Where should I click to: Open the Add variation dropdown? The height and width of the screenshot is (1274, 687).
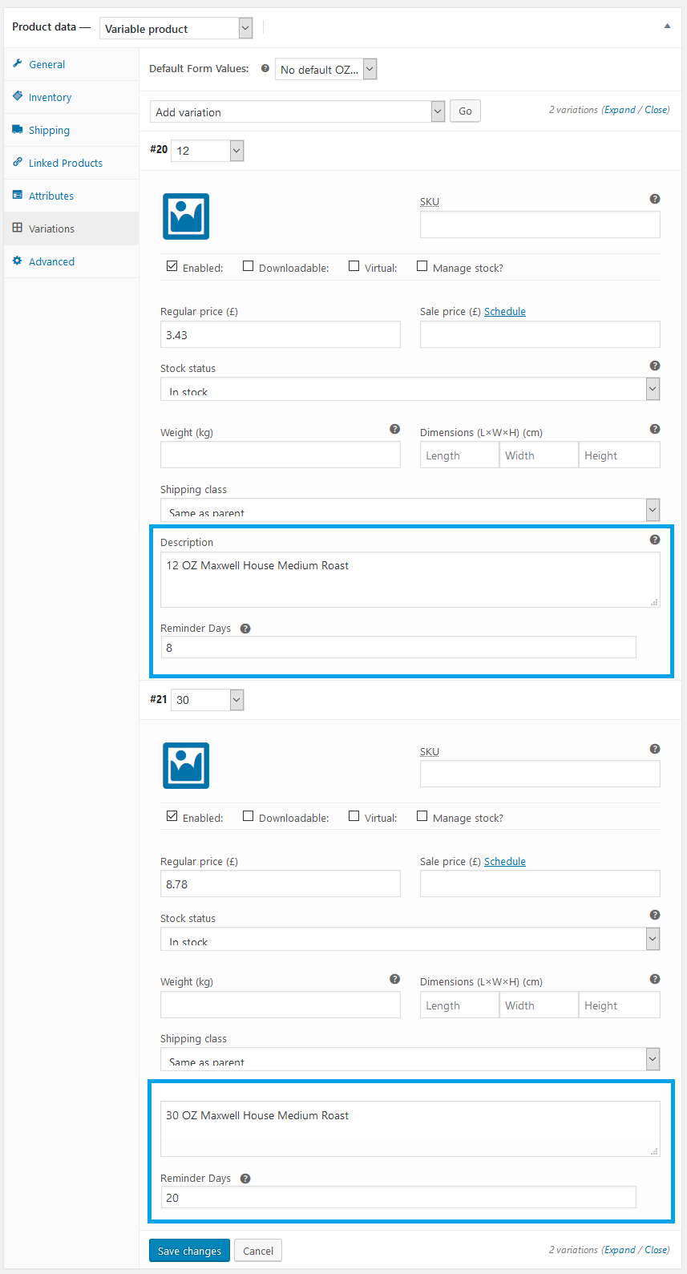point(297,112)
